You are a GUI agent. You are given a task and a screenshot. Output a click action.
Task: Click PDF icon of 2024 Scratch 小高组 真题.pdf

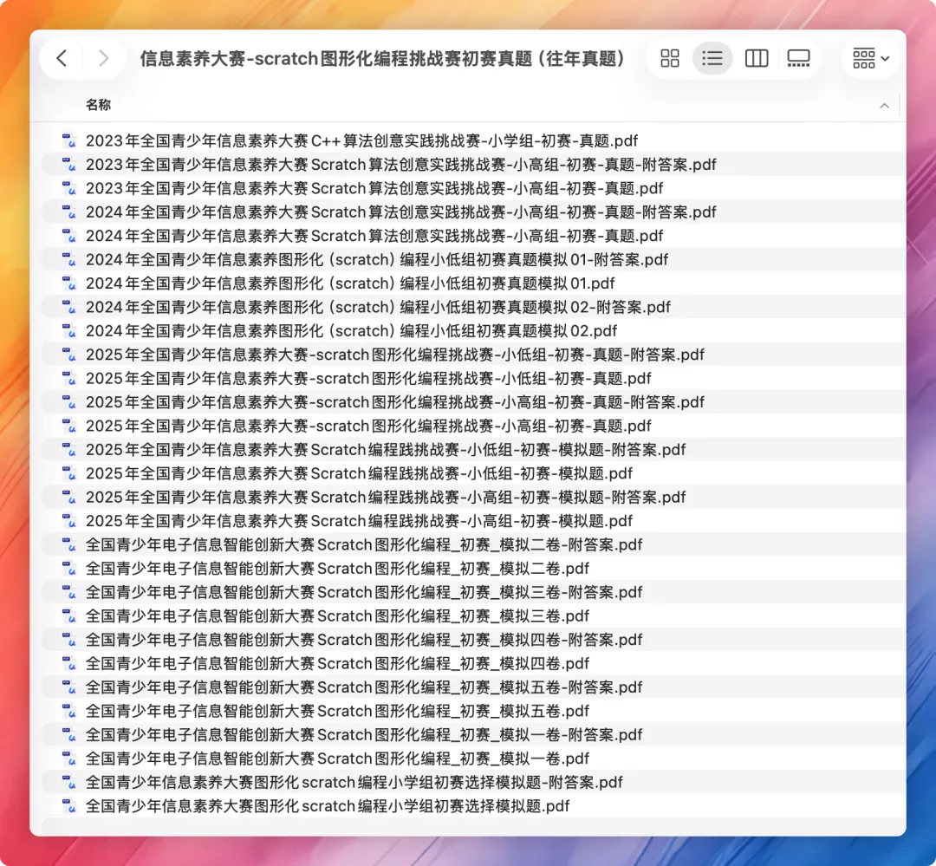click(x=69, y=236)
